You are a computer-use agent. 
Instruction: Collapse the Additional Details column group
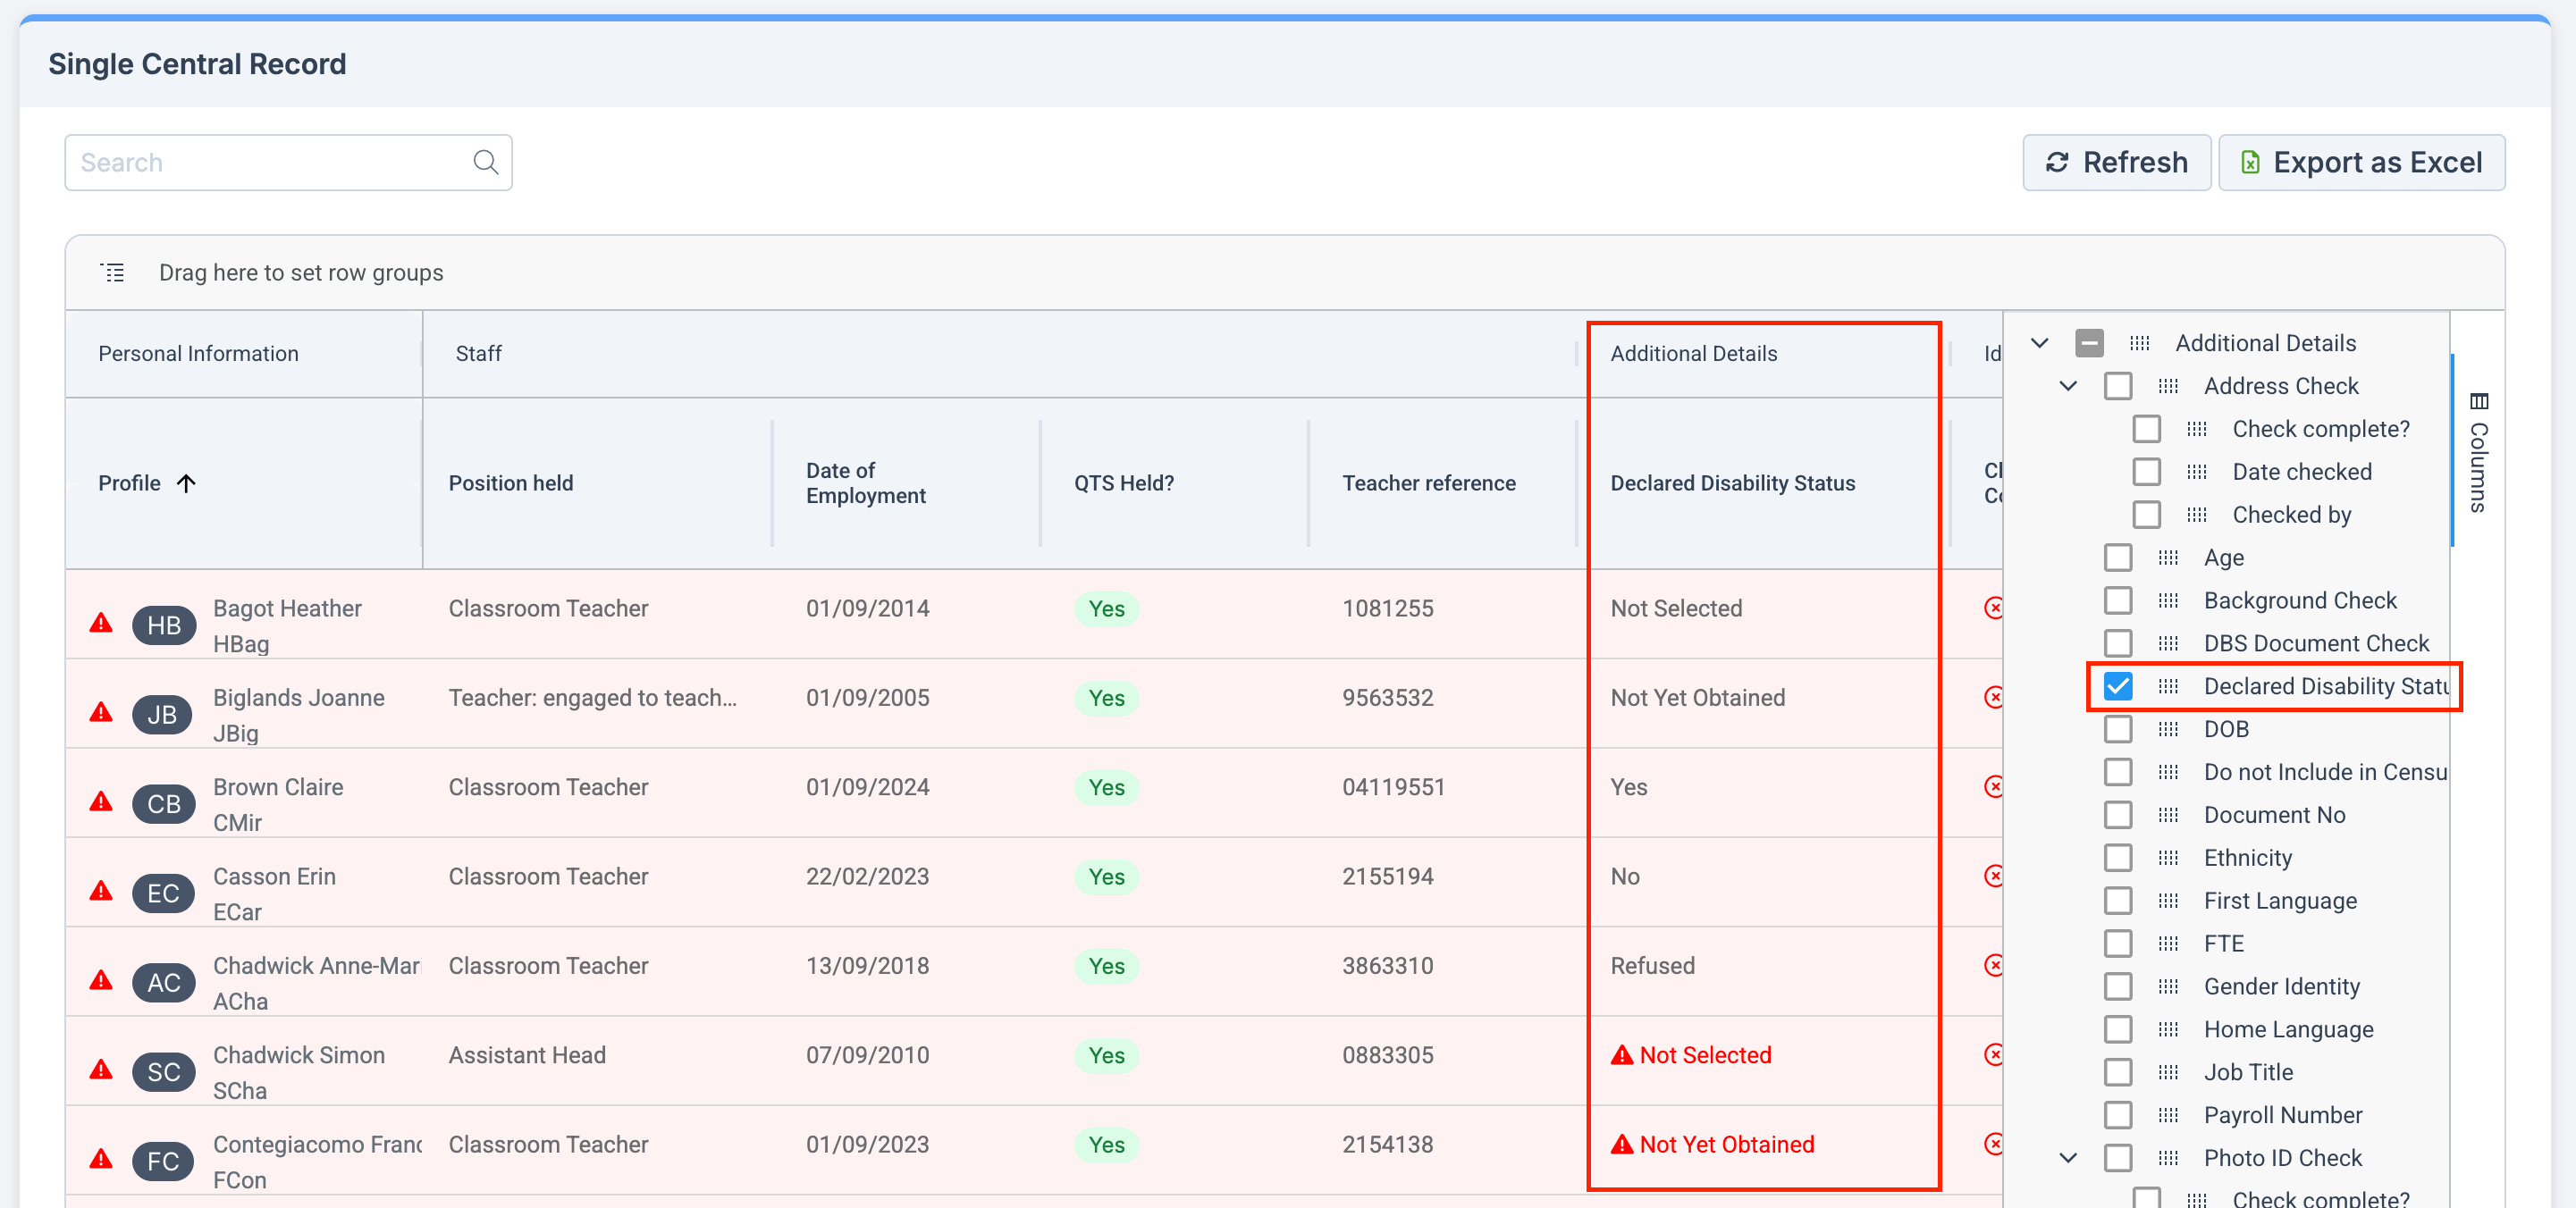(x=2040, y=343)
